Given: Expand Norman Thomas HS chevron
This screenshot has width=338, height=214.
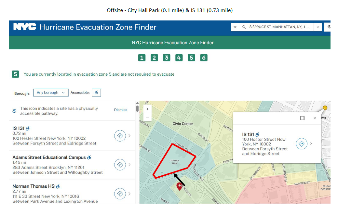Looking at the screenshot, I should click(x=129, y=194).
